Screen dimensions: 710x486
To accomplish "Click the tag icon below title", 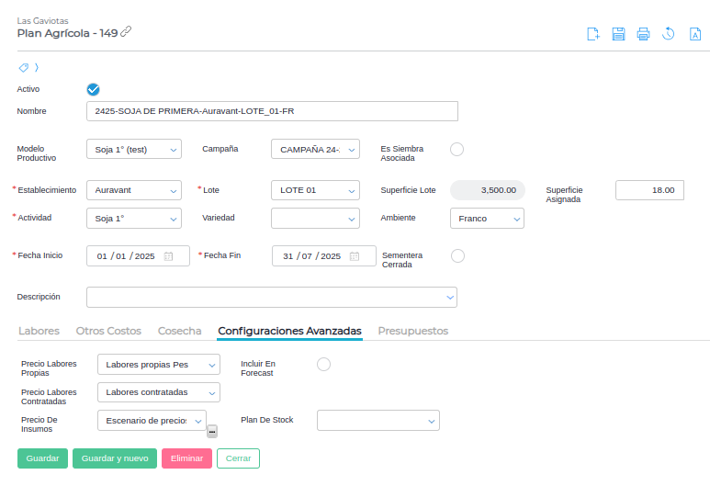I will (x=24, y=67).
